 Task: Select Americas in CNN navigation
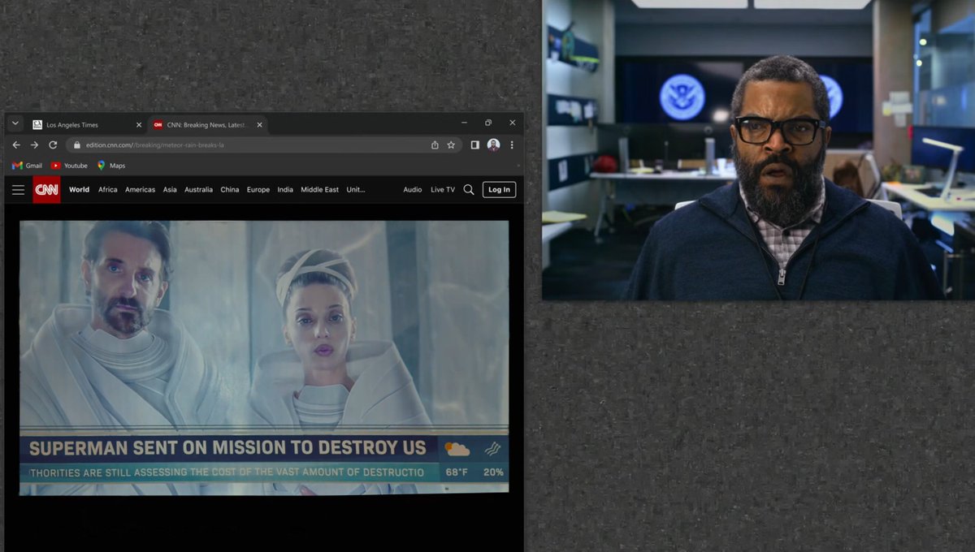(140, 190)
